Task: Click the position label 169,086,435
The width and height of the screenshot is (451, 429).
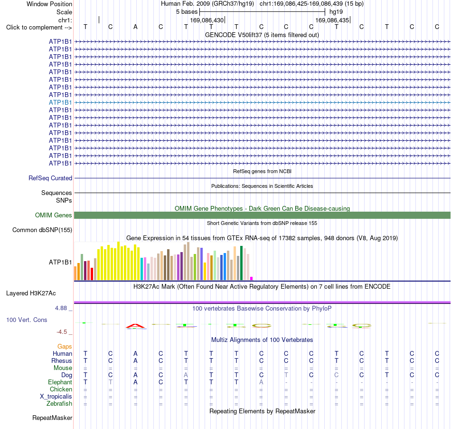Action: (332, 20)
